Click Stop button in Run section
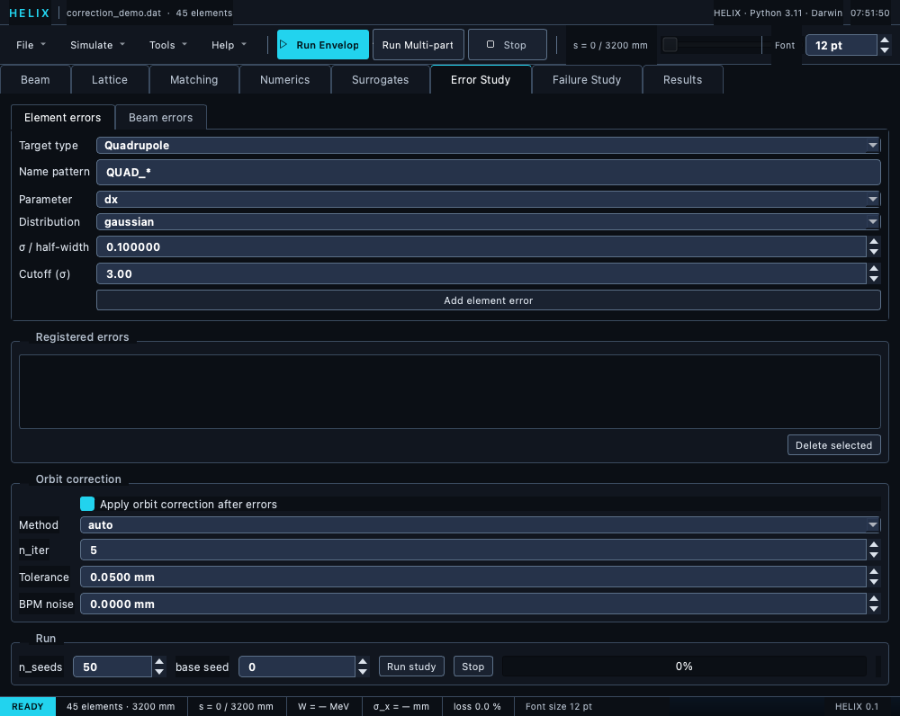 pos(473,667)
